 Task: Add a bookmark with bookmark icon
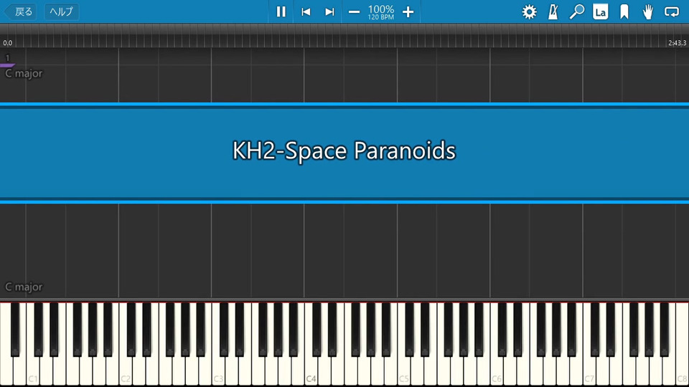[624, 12]
